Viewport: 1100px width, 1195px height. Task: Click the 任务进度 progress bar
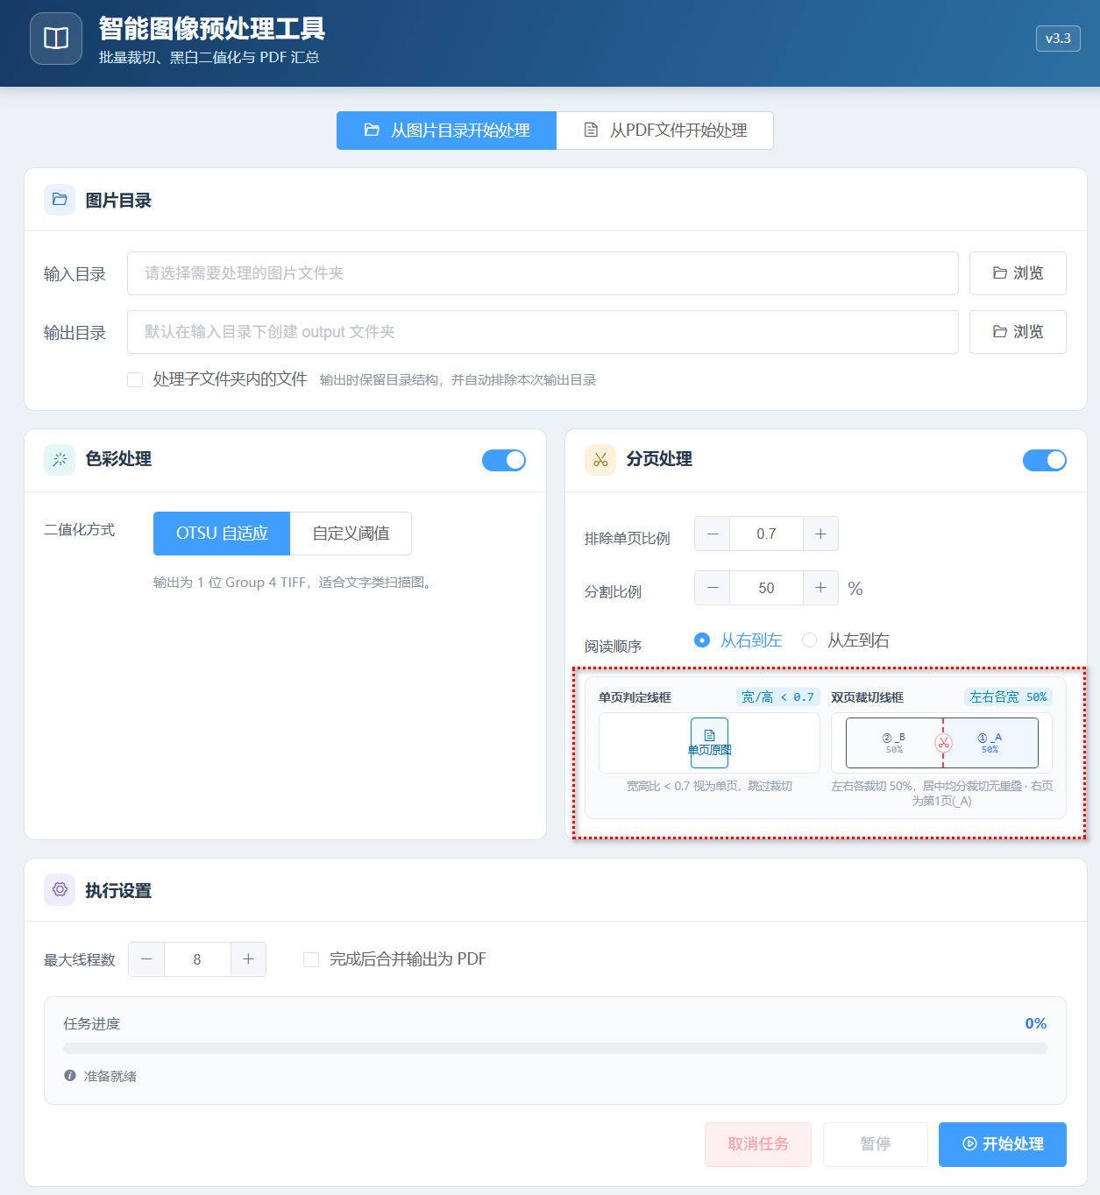pos(555,1048)
